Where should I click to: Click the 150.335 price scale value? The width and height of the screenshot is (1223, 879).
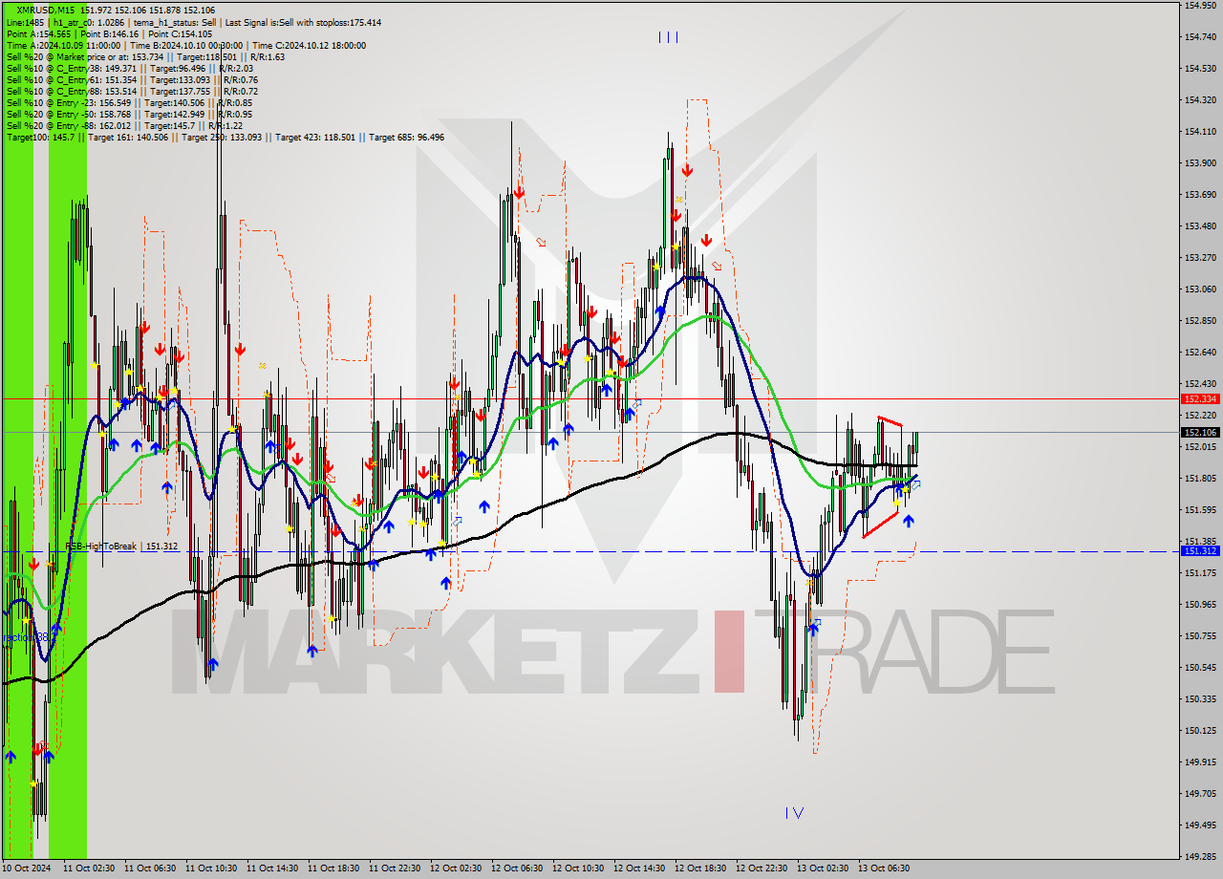click(1199, 698)
